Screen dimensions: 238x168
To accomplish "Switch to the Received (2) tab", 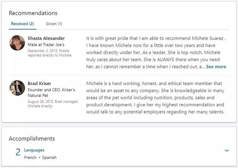I will (x=23, y=24).
